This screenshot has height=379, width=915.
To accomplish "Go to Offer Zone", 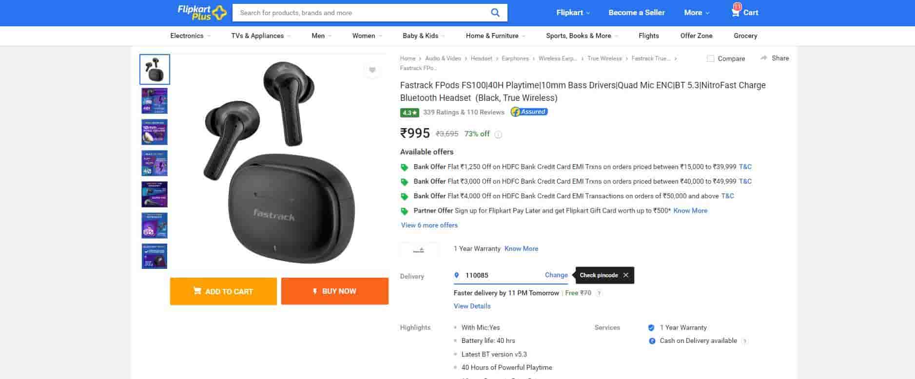I will (696, 36).
